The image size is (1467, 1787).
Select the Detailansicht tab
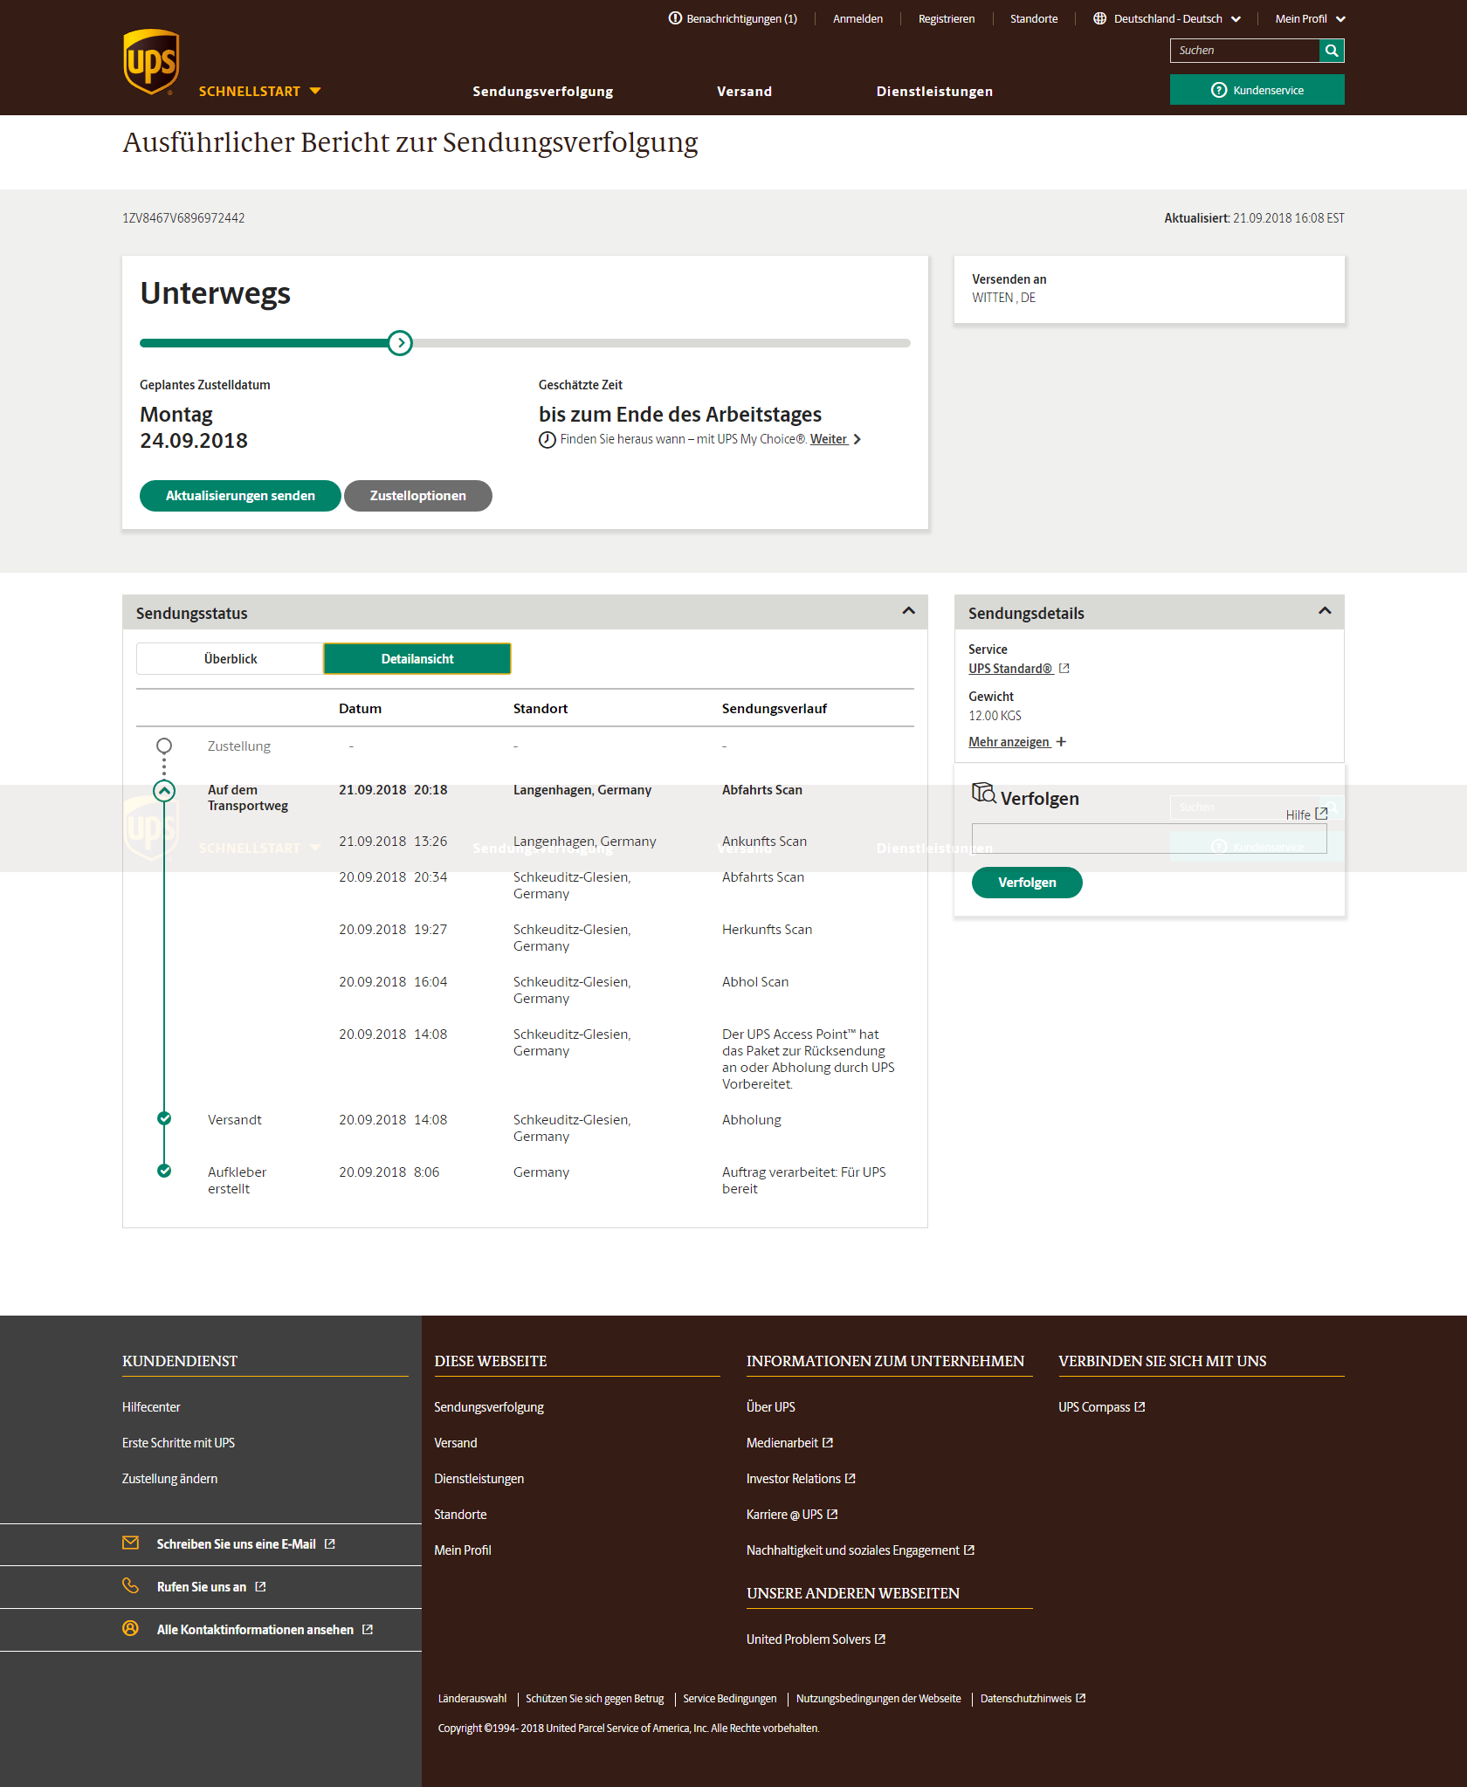tap(417, 659)
